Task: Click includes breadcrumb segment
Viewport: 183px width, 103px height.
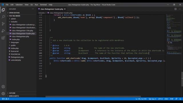Action: [x=41, y=13]
